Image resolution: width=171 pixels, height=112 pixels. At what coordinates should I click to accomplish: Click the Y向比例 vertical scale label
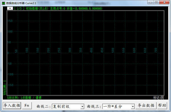pos(5,88)
